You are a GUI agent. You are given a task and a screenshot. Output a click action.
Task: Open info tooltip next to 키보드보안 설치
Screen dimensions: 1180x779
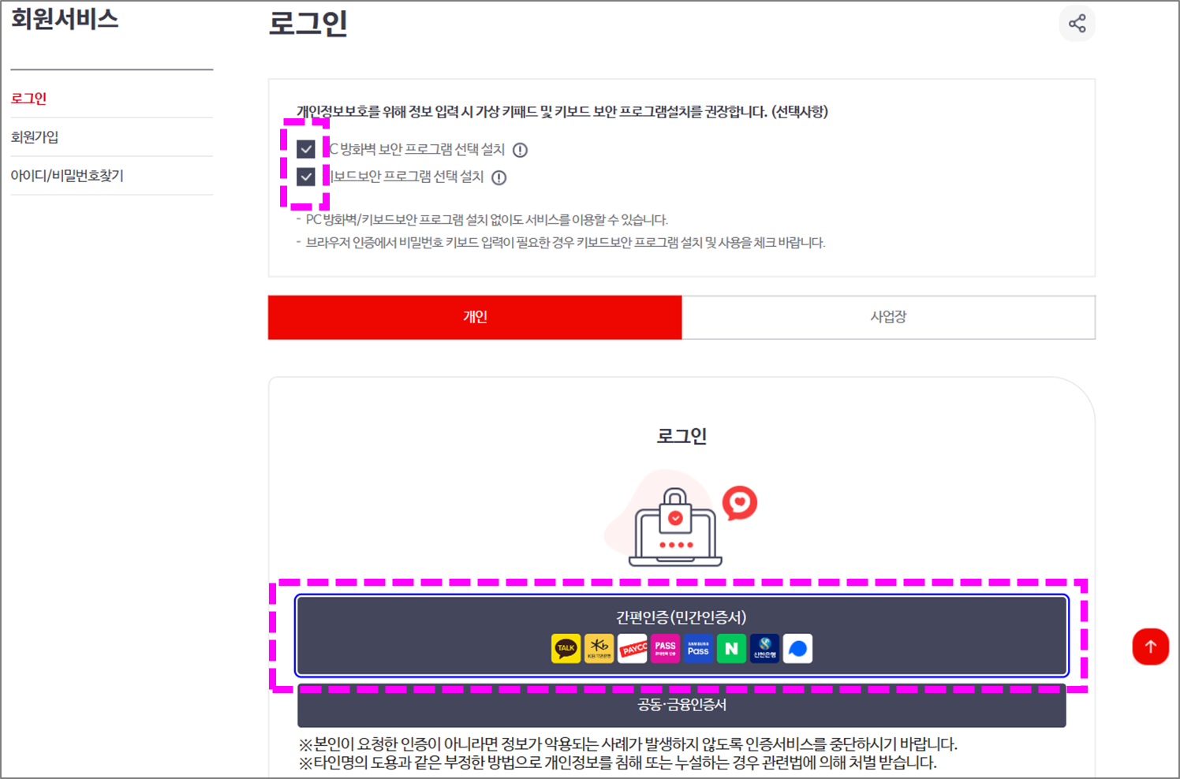498,177
